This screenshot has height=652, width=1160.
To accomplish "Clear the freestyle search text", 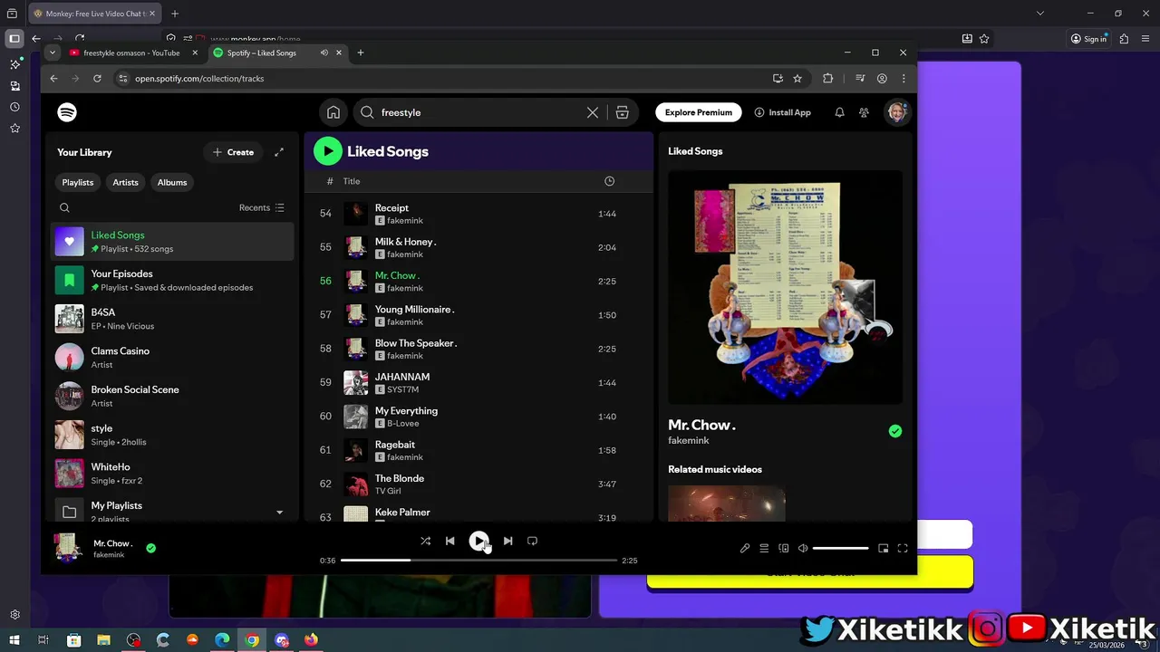I will 593,112.
